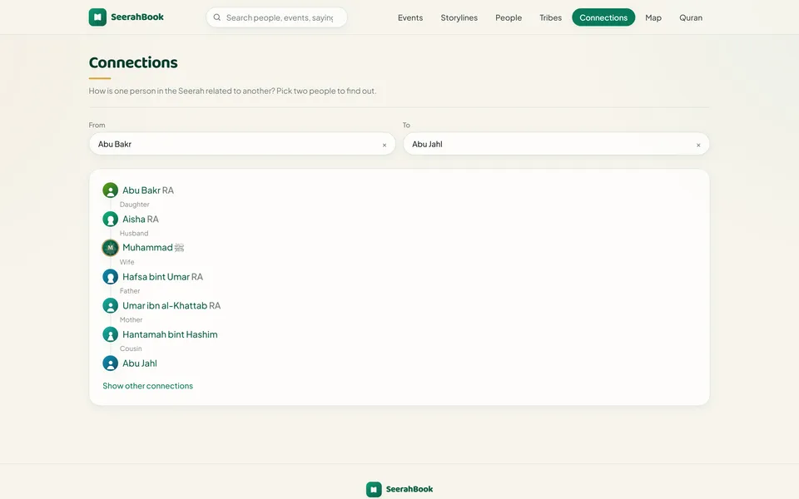Open Umar ibn al-Khattab RA link
This screenshot has width=799, height=499.
pos(171,305)
